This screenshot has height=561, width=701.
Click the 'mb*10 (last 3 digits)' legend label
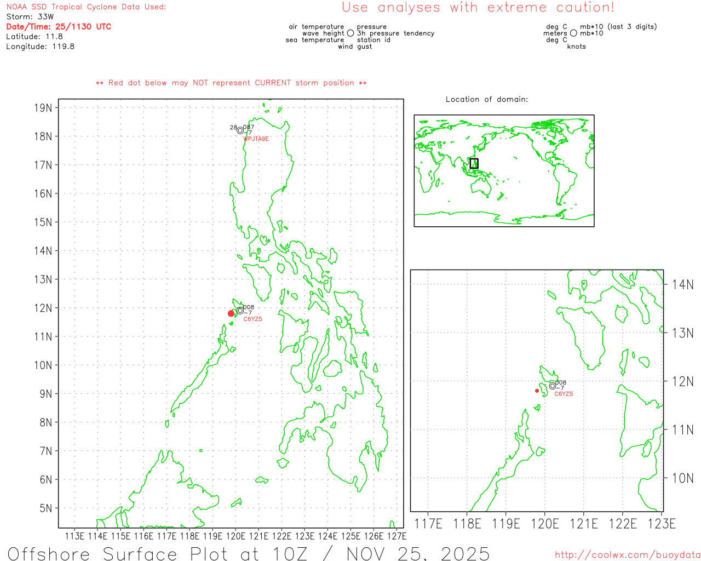coord(618,27)
